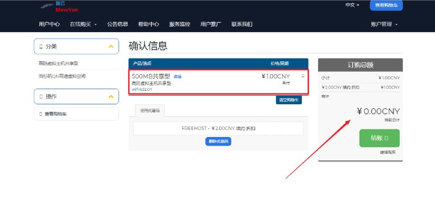
Task: Collapse the 分类 panel chevron
Action: 111,46
